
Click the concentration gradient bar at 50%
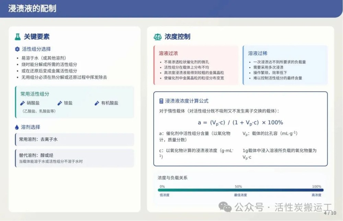point(240,190)
